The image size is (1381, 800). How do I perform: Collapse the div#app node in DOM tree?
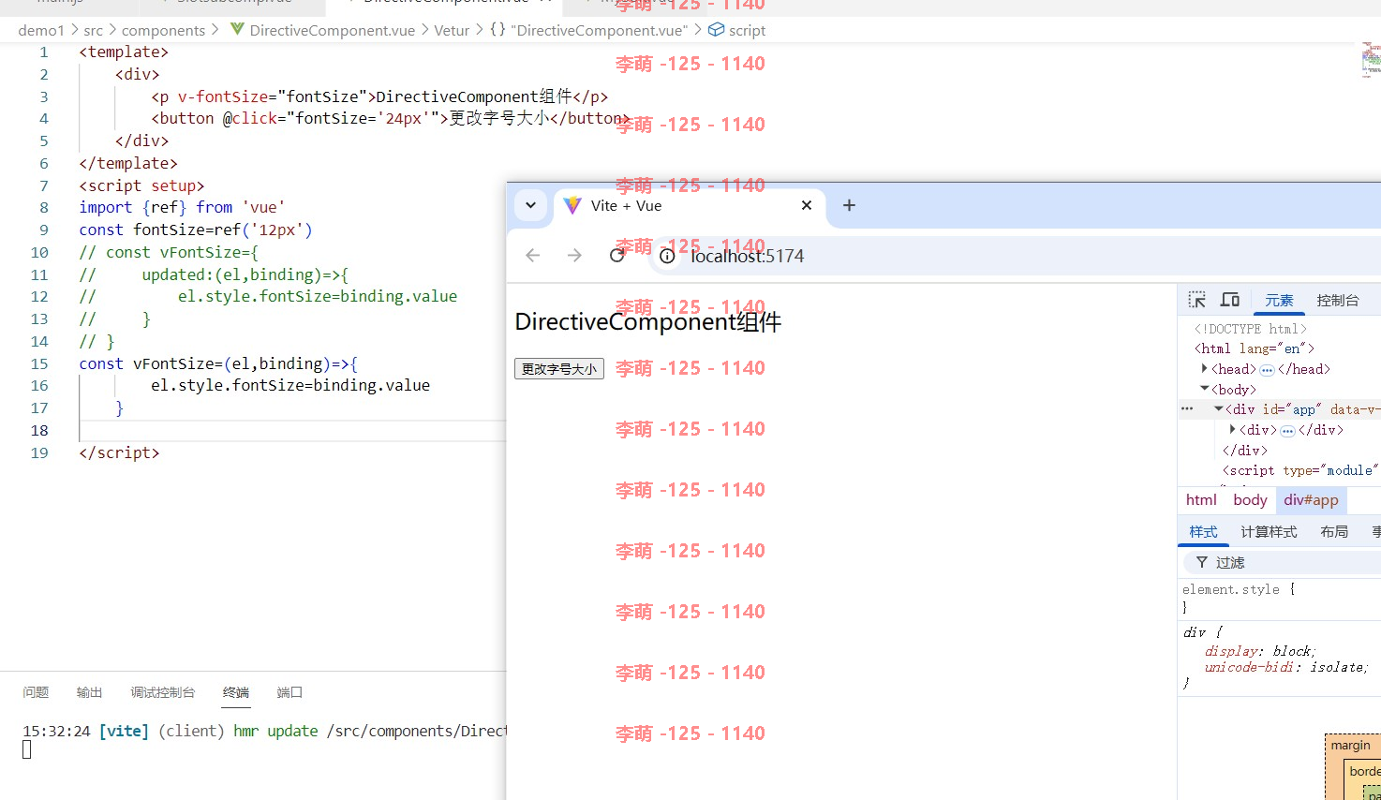(x=1219, y=409)
